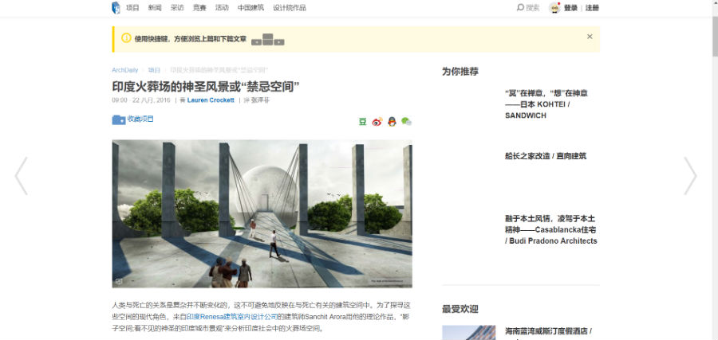
Task: Open the crematorium rendering main image
Action: coord(262,214)
